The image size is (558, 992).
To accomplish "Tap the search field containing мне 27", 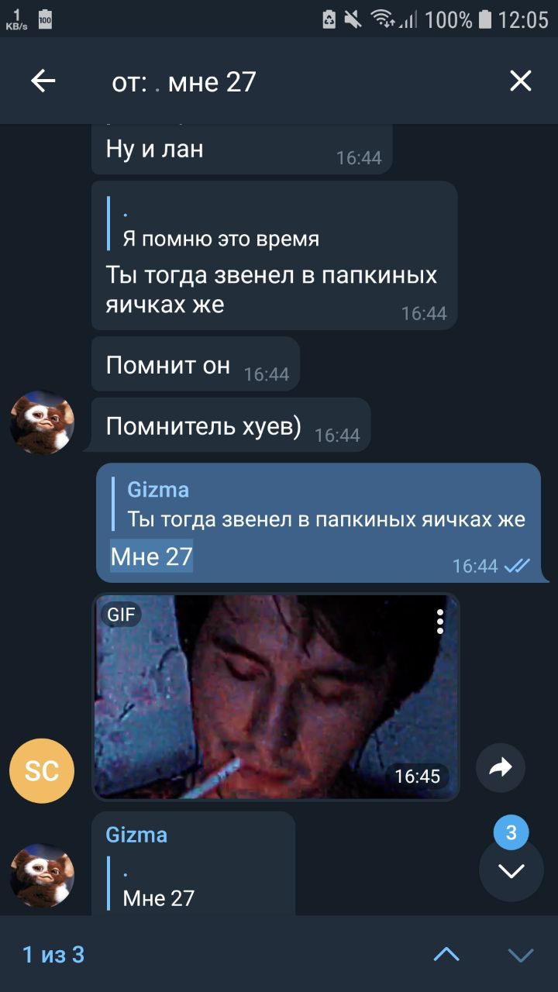I will click(294, 81).
